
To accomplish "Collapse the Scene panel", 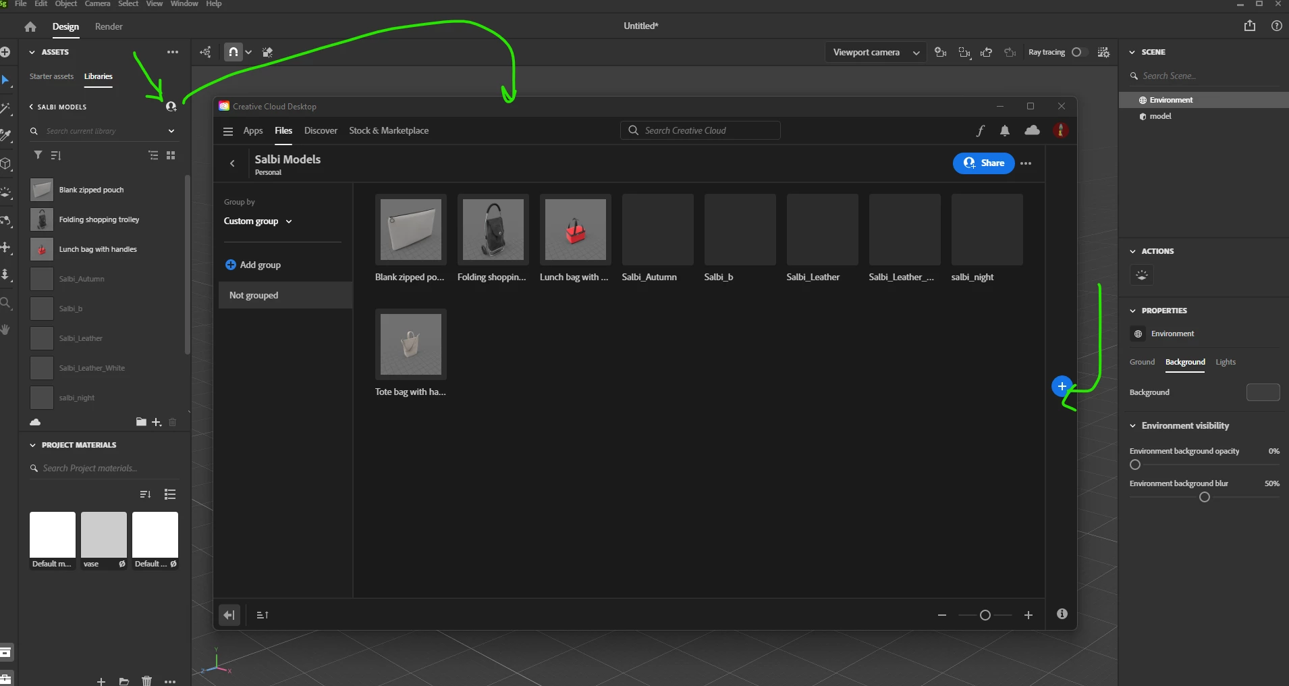I will tap(1132, 52).
